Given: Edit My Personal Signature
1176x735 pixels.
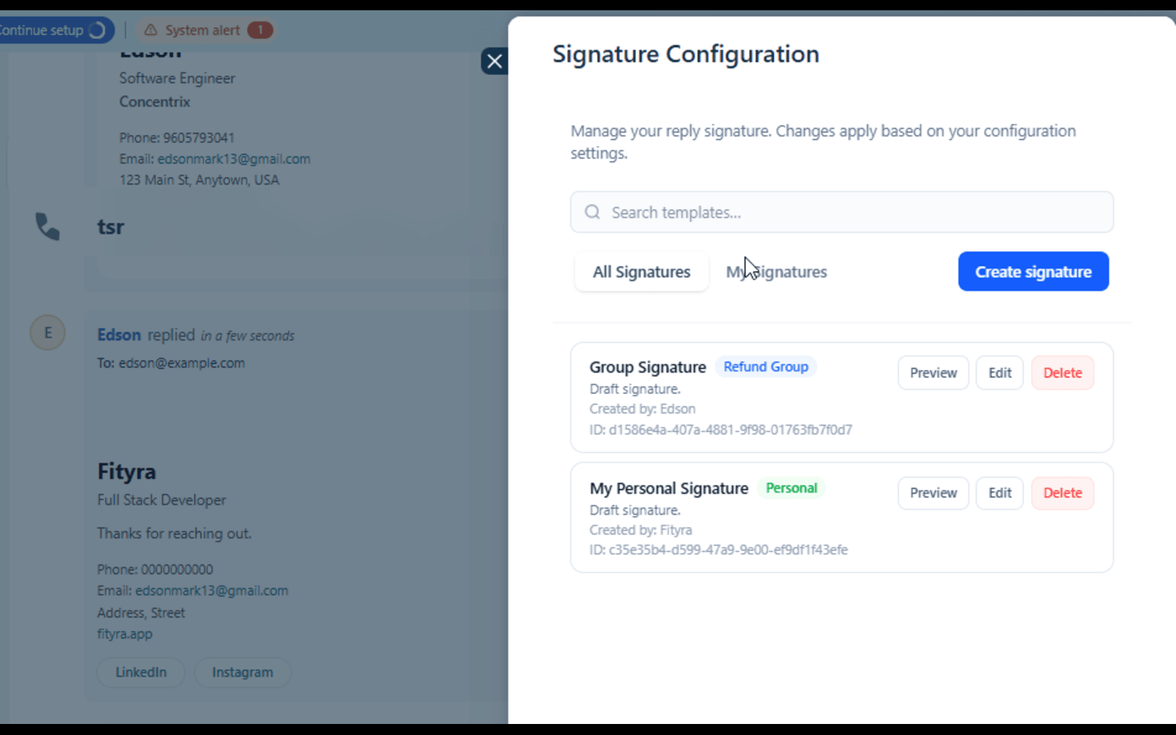Looking at the screenshot, I should click(x=1000, y=493).
